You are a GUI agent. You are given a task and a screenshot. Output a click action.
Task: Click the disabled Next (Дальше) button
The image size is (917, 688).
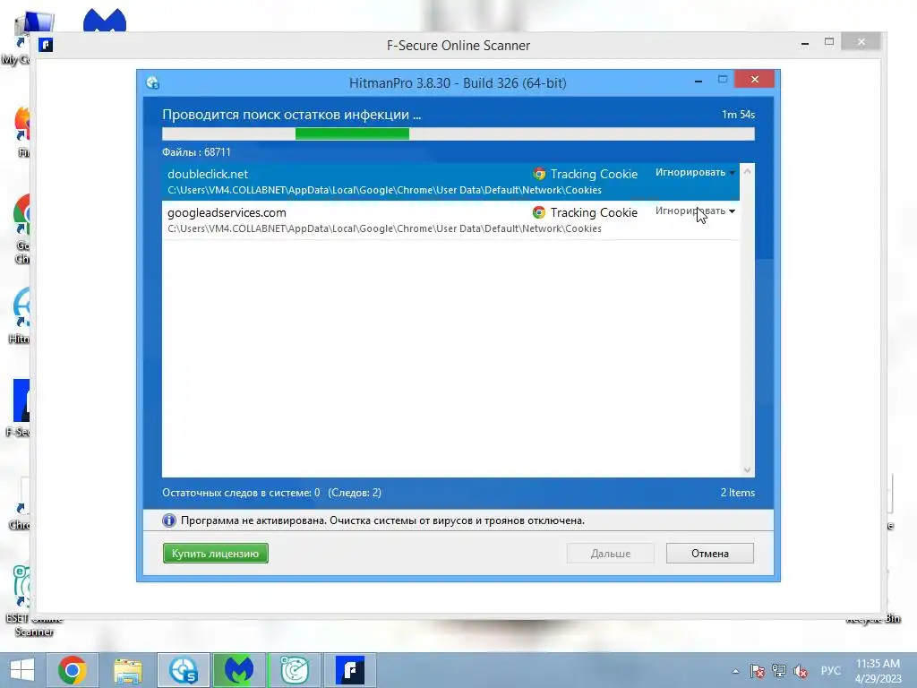click(610, 554)
